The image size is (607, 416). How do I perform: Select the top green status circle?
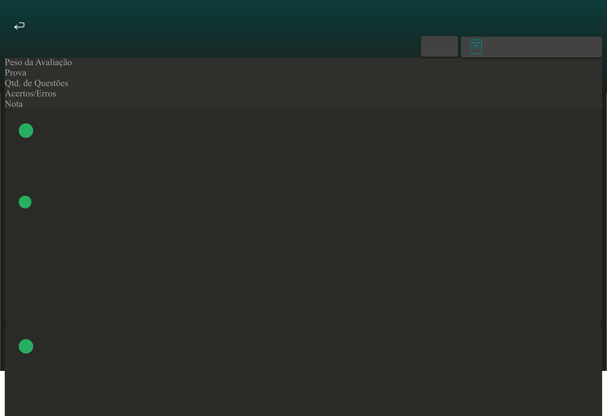[26, 131]
